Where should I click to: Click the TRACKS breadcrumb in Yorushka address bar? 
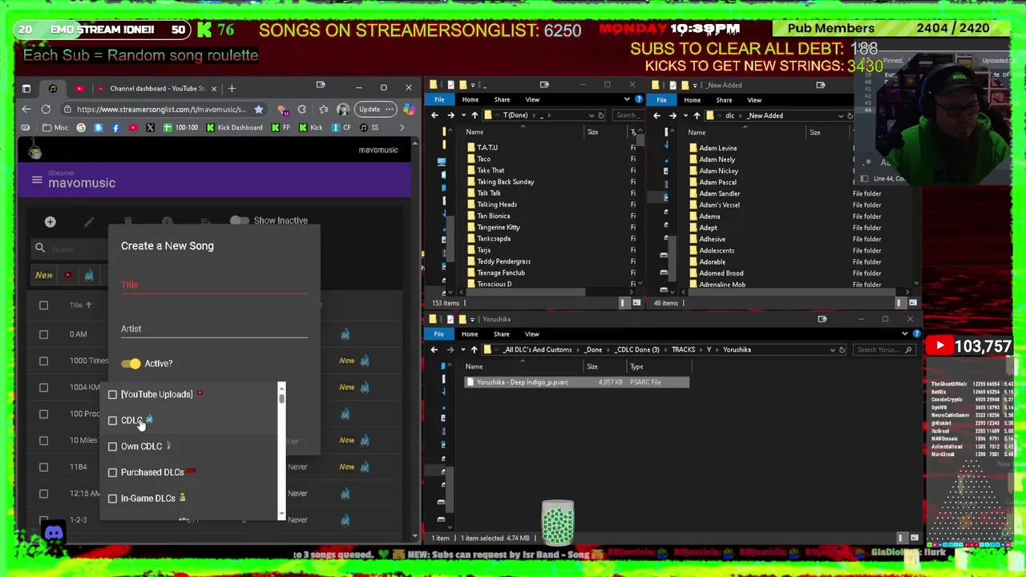click(x=683, y=350)
